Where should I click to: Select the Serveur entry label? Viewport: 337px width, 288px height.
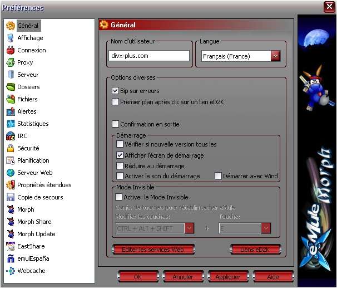coord(28,75)
